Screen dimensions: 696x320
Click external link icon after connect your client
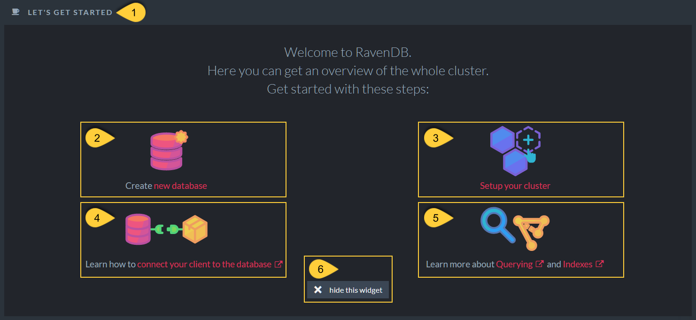(x=278, y=264)
